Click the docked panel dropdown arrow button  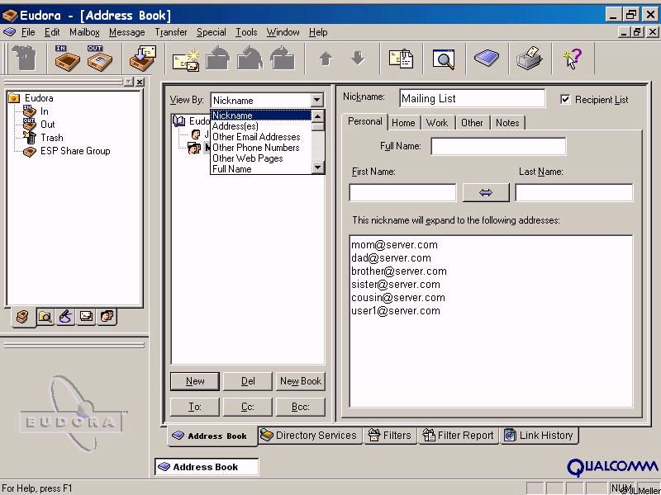click(x=129, y=82)
